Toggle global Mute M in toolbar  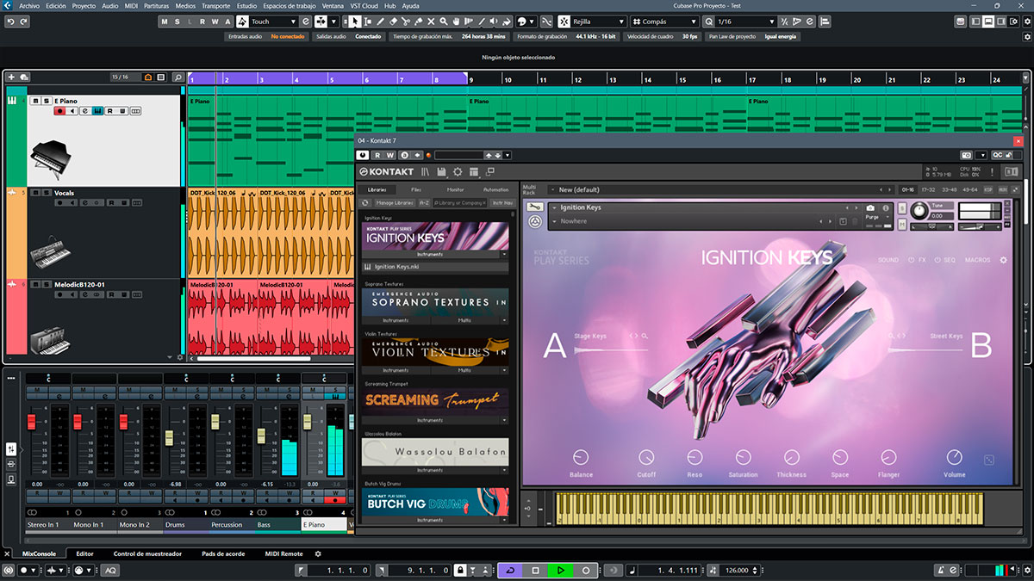pos(165,22)
